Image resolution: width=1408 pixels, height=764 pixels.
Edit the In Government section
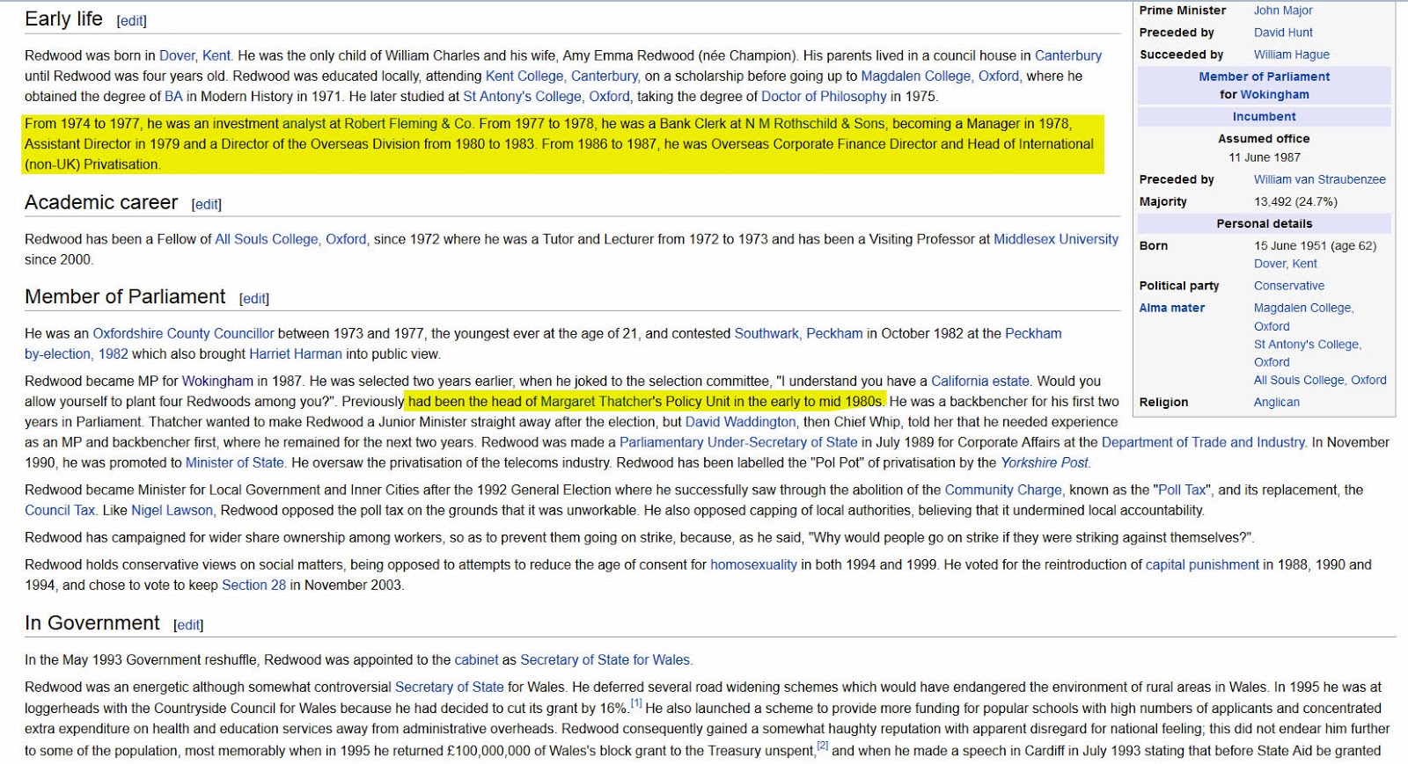click(x=188, y=625)
